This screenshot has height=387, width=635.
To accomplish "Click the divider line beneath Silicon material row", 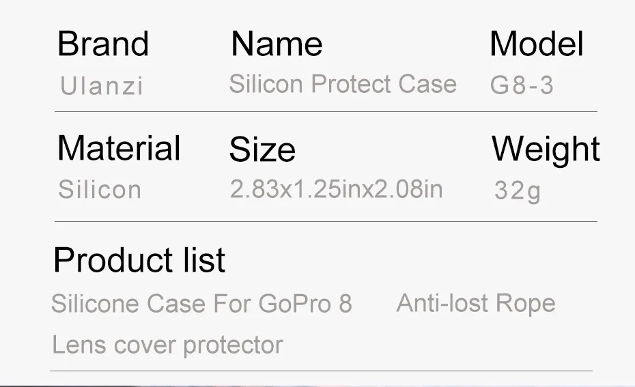I will 326,221.
